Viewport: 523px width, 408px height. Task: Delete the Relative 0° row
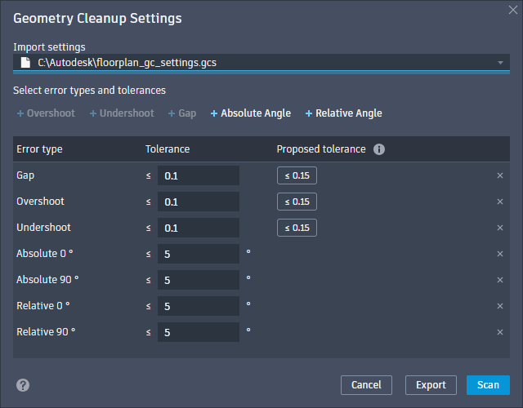pos(500,306)
